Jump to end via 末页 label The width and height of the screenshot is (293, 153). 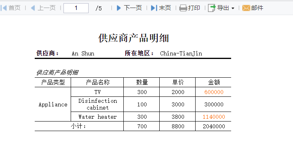pos(165,8)
